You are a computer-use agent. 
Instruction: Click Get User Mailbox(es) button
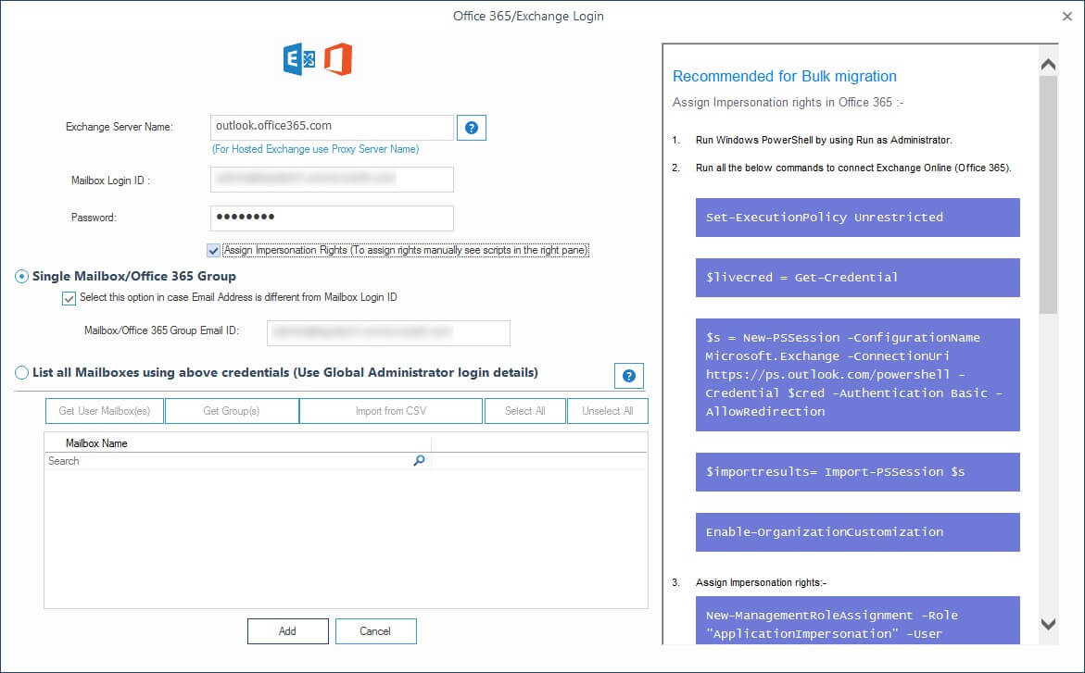(105, 411)
